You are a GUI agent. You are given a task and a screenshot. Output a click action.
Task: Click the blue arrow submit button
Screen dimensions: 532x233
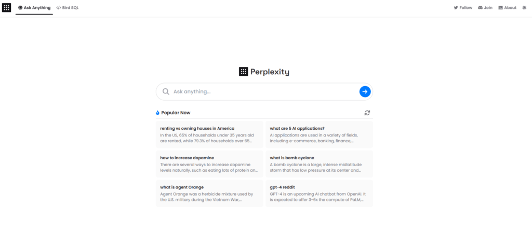[x=365, y=92]
